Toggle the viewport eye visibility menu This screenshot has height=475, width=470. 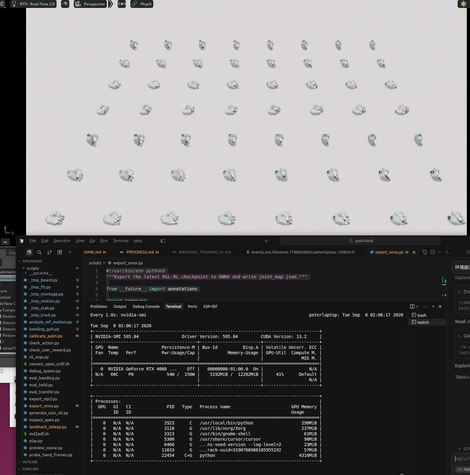pos(65,4)
